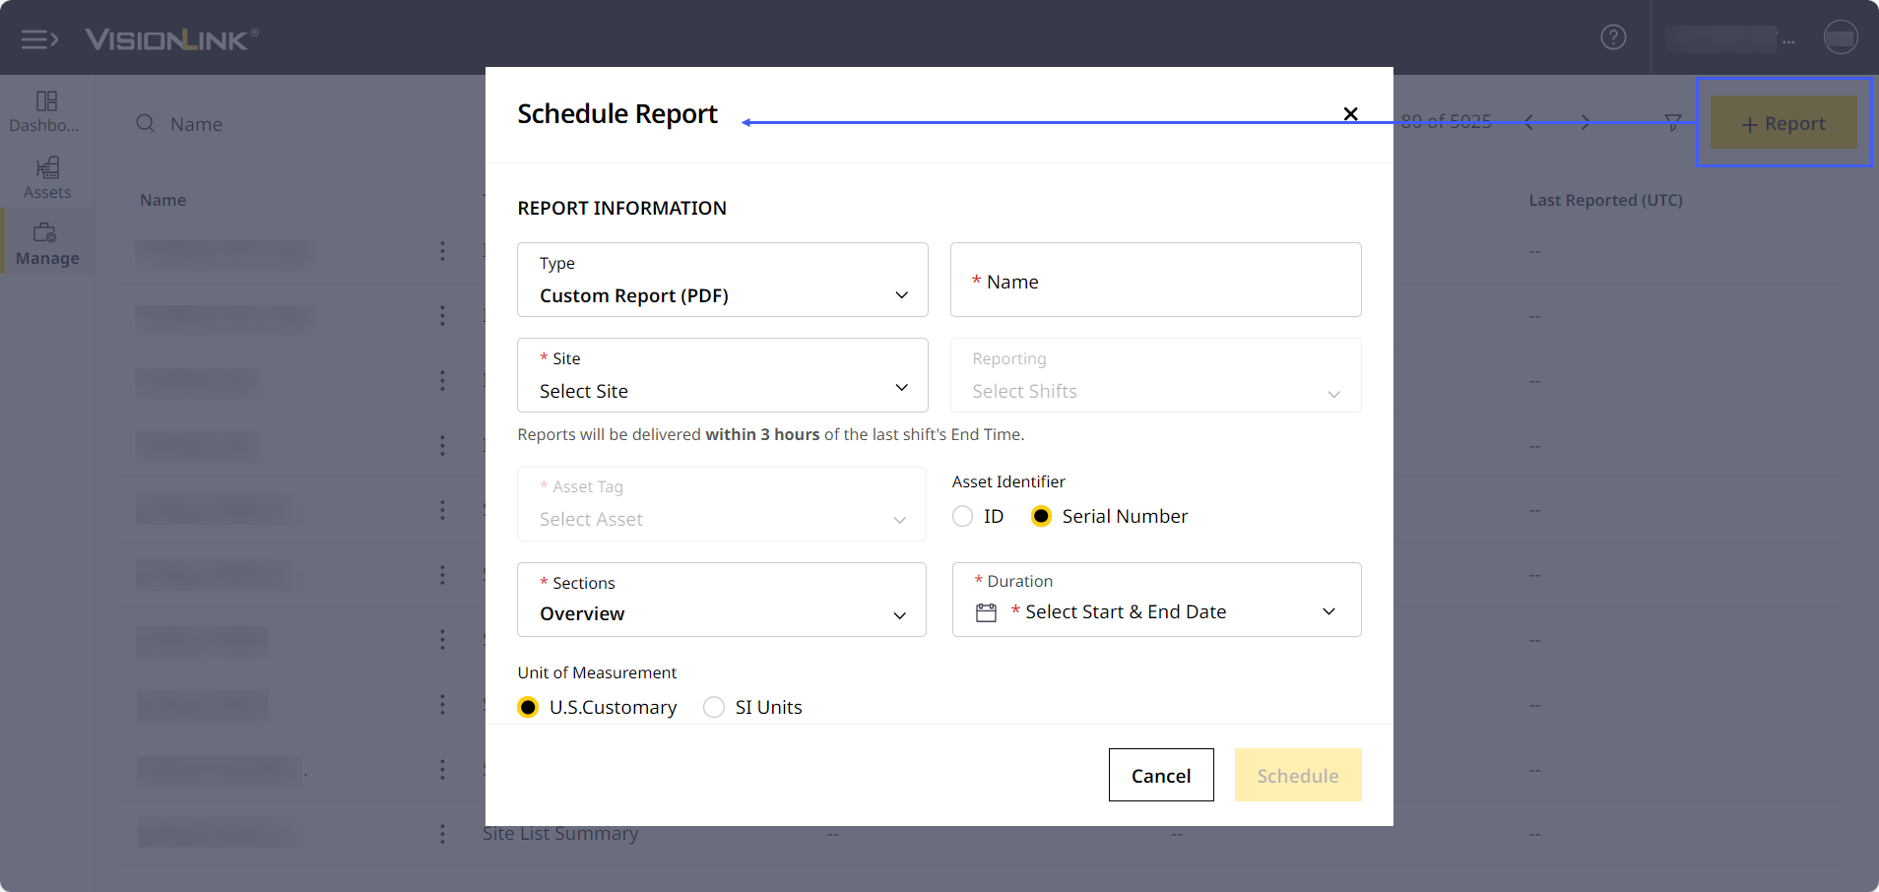
Task: Click the search magnifier icon
Action: tap(146, 123)
